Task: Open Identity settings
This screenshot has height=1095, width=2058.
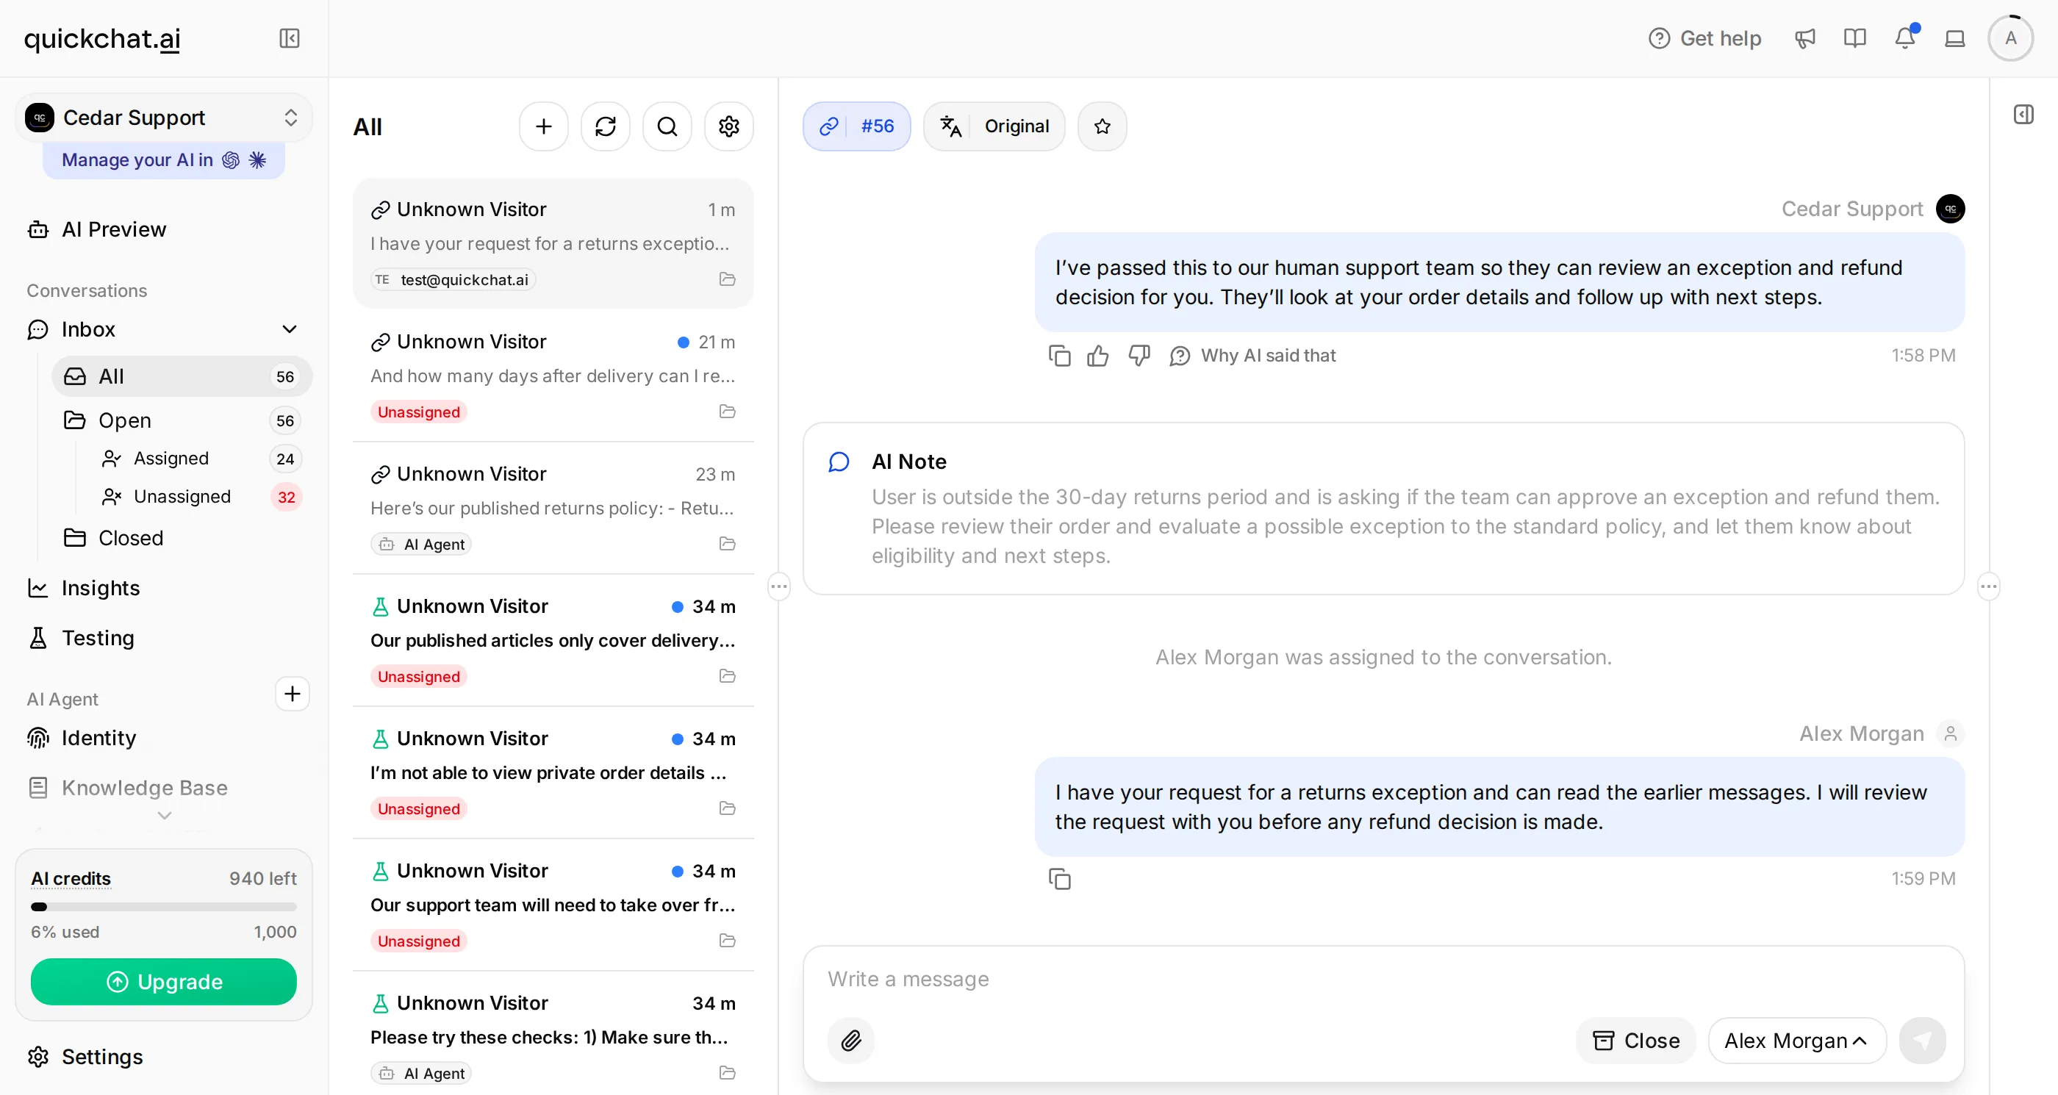Action: pyautogui.click(x=164, y=738)
